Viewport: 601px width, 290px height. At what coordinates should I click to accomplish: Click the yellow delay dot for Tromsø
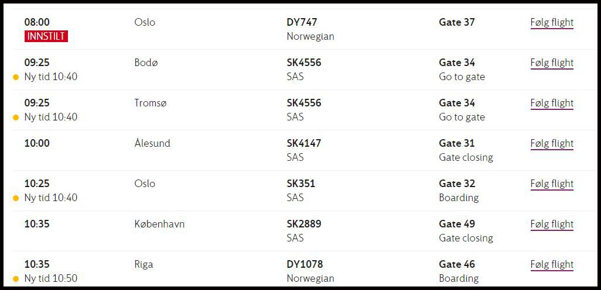tap(16, 118)
